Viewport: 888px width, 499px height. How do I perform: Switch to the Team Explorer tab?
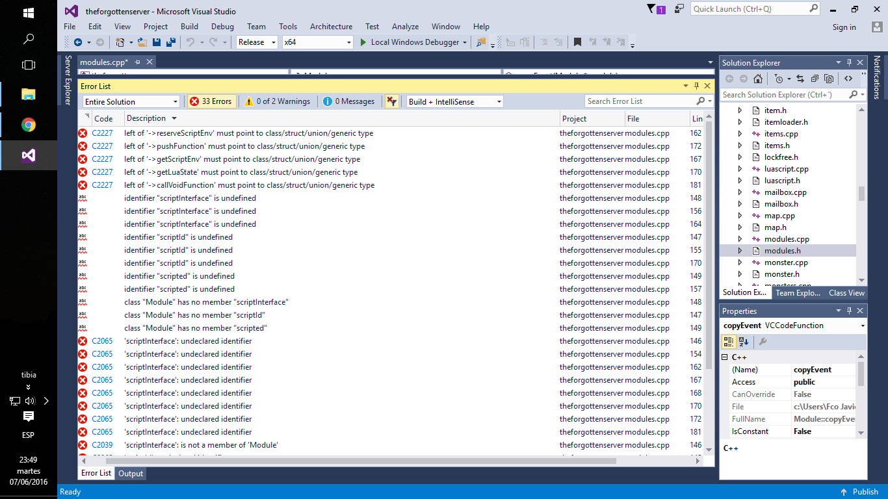798,293
